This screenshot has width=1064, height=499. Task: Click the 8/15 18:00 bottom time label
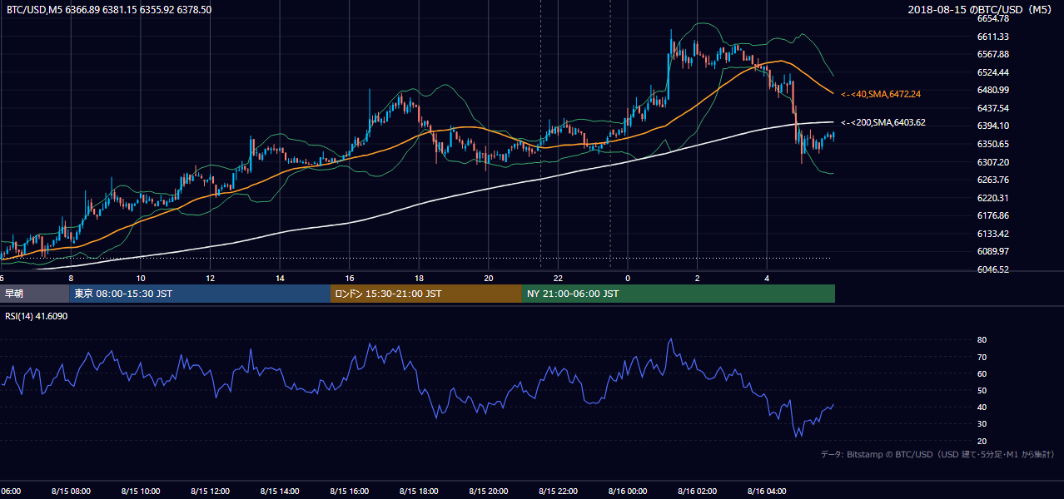[x=419, y=492]
